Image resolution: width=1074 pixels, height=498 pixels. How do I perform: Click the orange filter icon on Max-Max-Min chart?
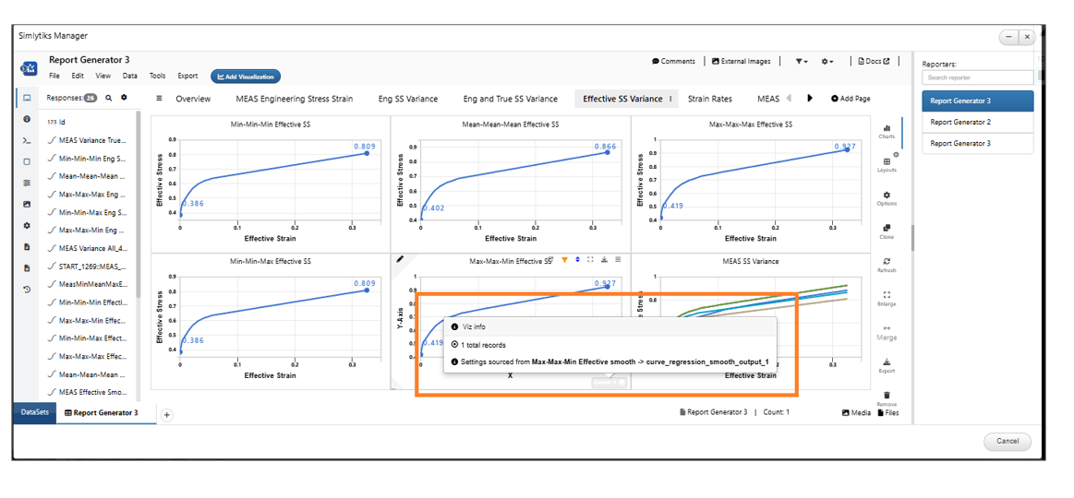564,260
